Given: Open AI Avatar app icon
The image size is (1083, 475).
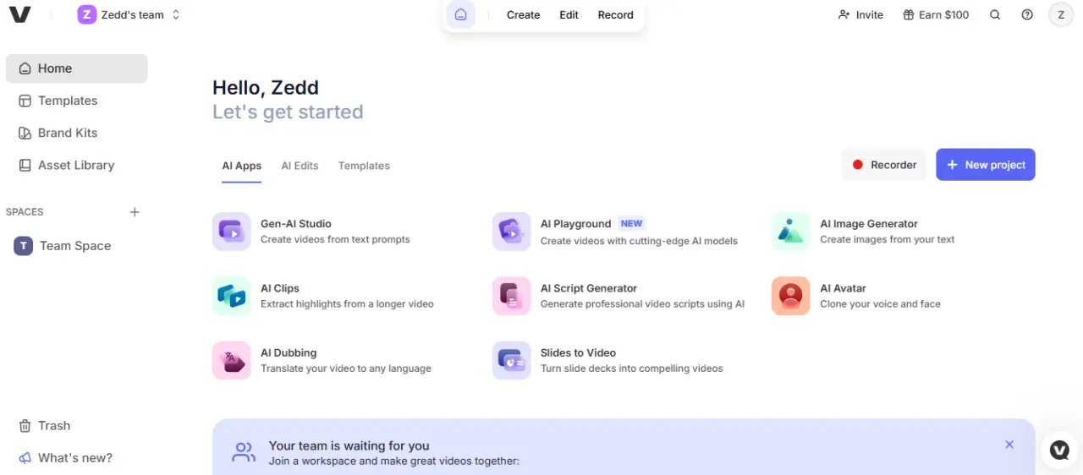Looking at the screenshot, I should 791,296.
